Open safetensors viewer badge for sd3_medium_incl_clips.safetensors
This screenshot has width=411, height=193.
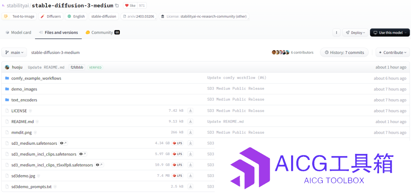(x=83, y=154)
